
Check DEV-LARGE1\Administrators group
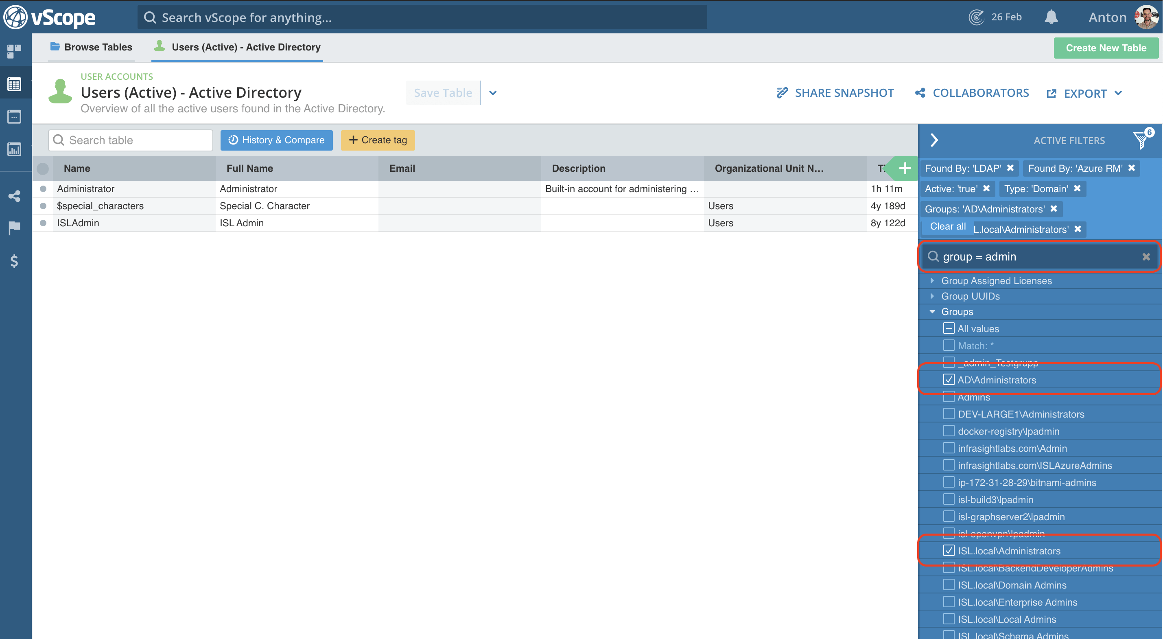[949, 414]
